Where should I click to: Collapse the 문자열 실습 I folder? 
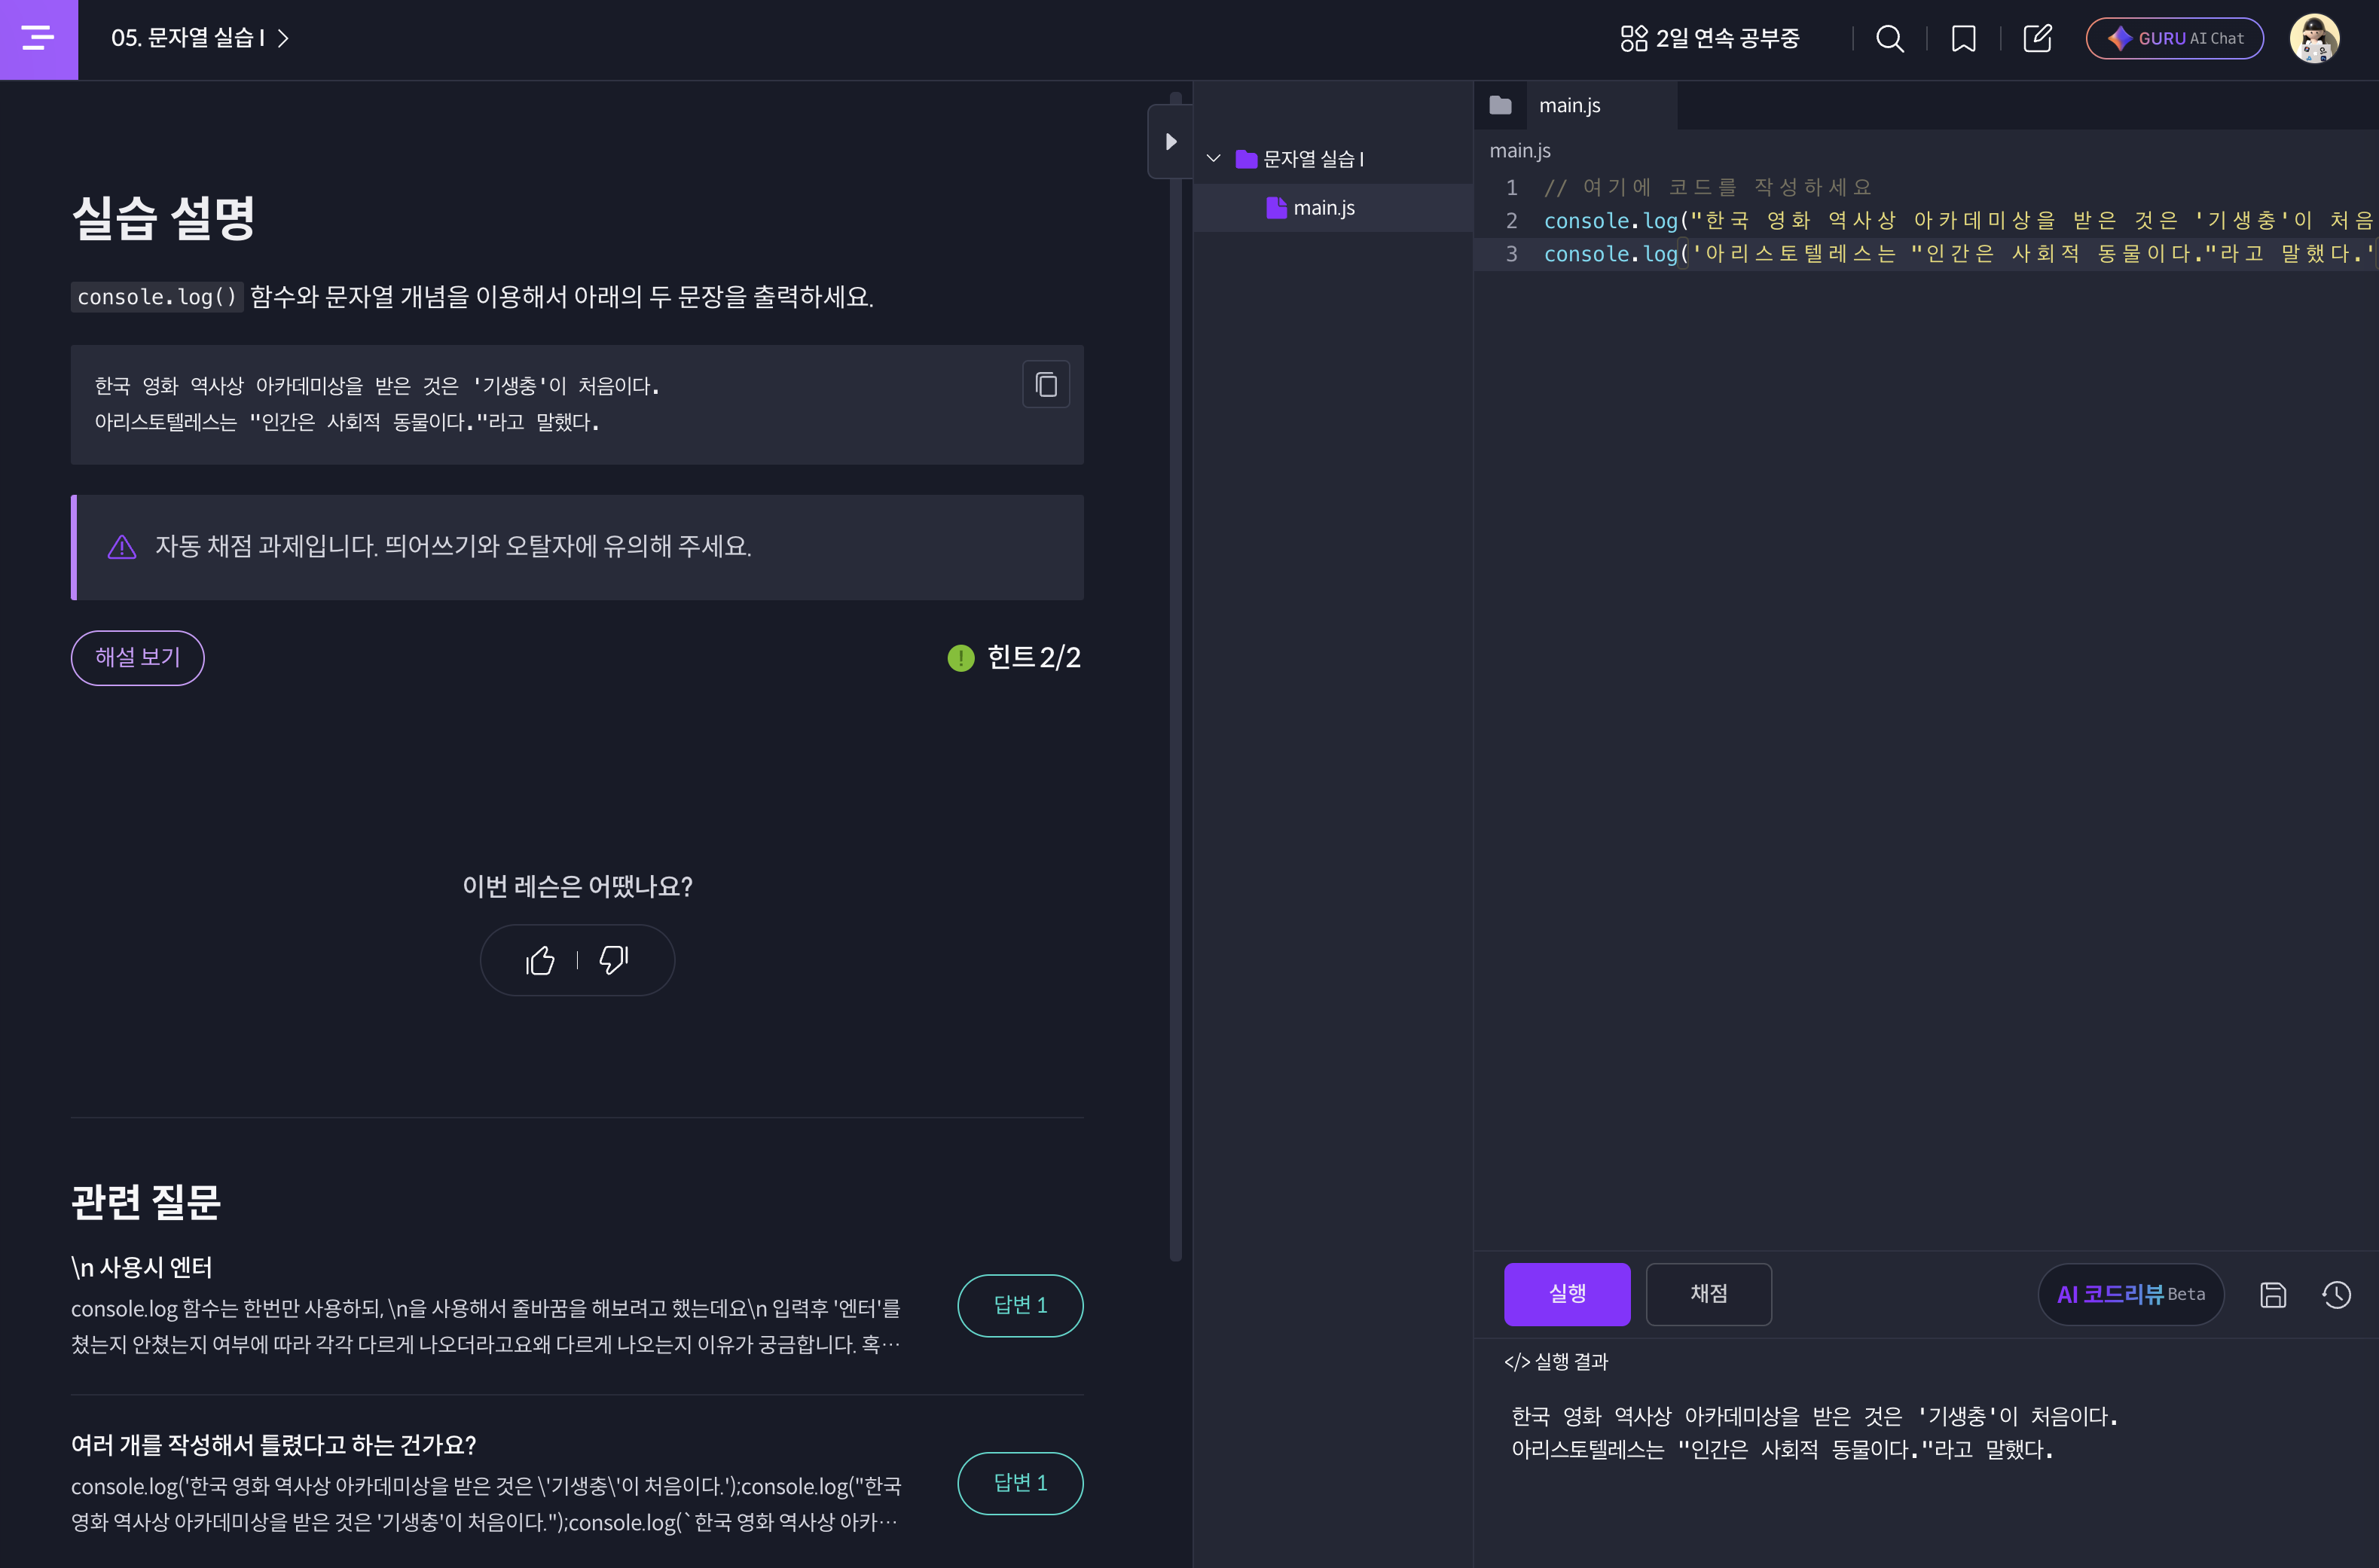pyautogui.click(x=1213, y=159)
